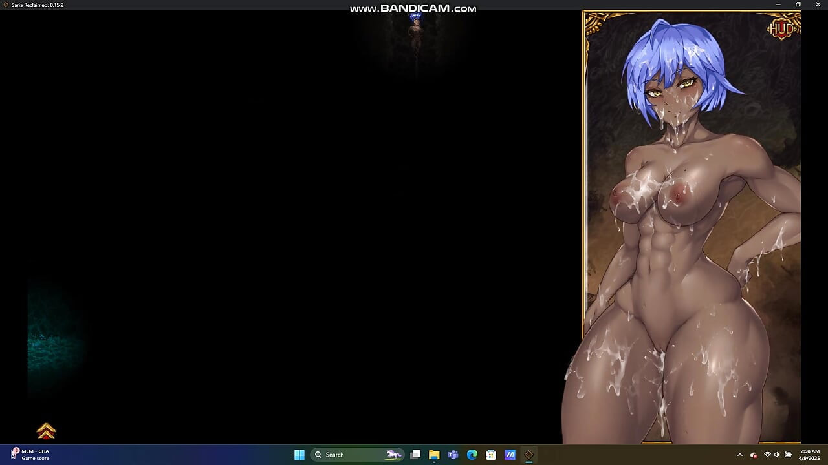The width and height of the screenshot is (828, 465).
Task: Open Microsoft Edge from the taskbar
Action: (472, 455)
